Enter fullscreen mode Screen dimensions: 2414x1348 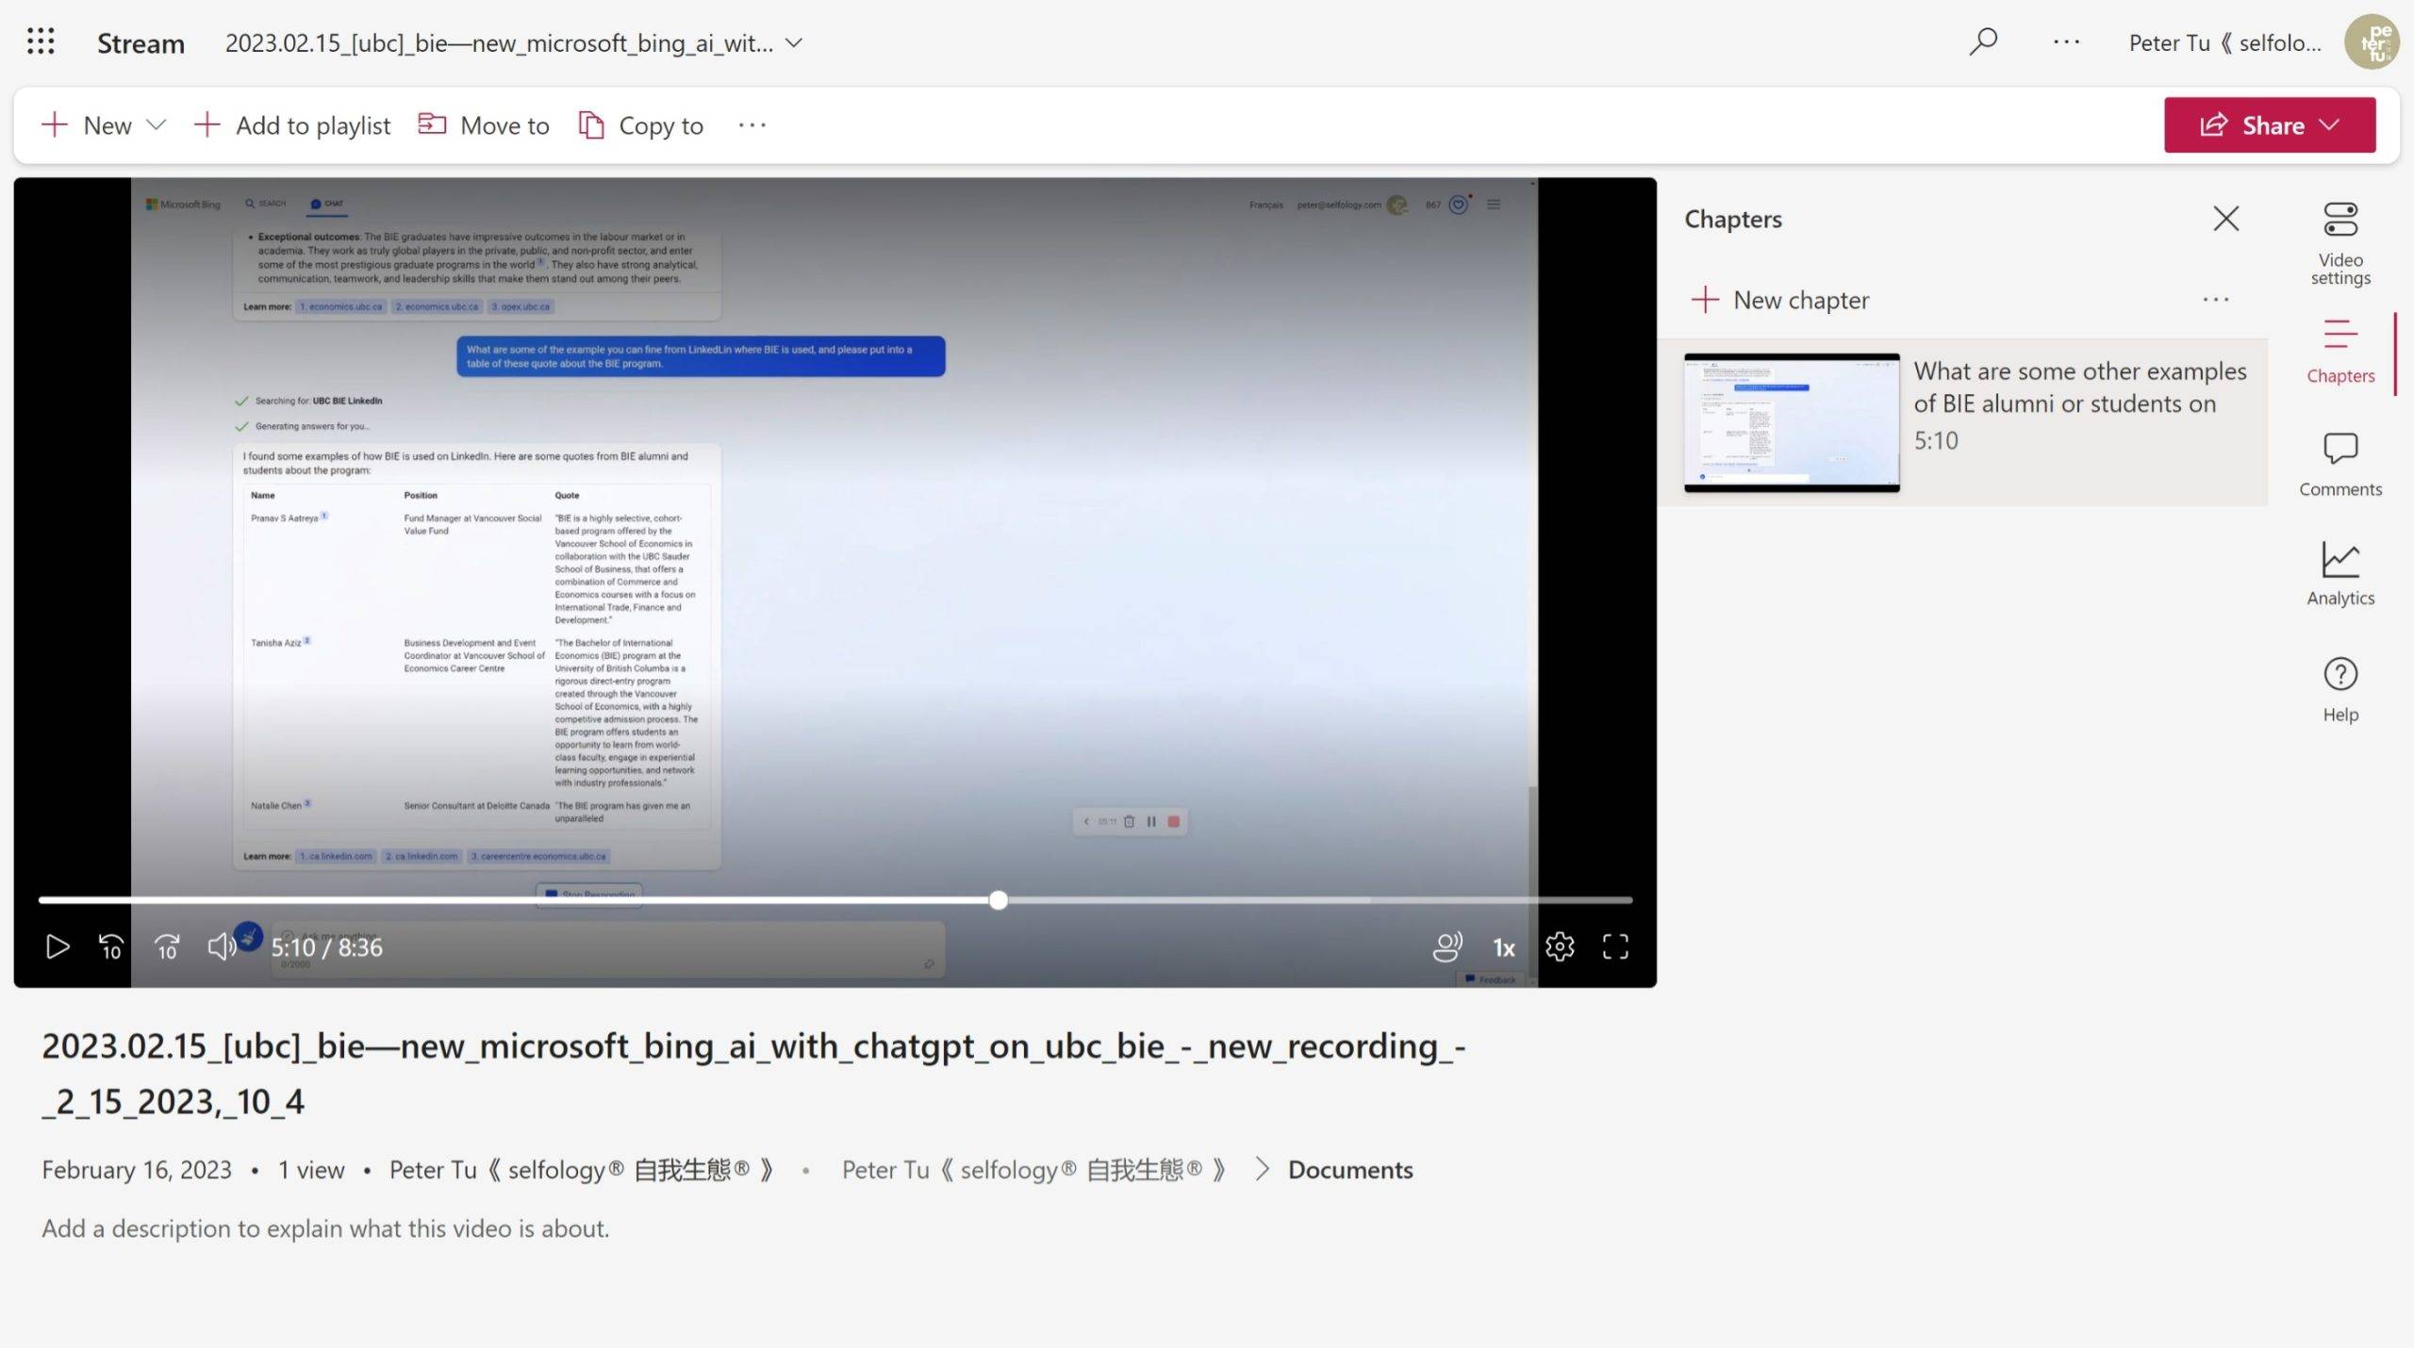(x=1615, y=946)
